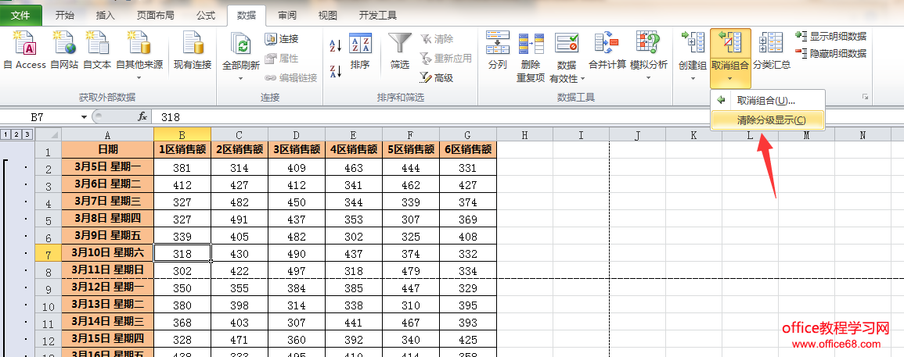Click Text to Columns (分列)

[497, 51]
